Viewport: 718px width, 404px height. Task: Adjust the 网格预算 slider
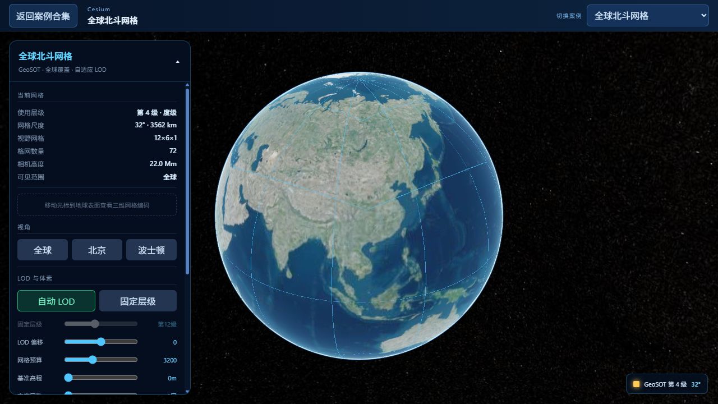pos(101,360)
